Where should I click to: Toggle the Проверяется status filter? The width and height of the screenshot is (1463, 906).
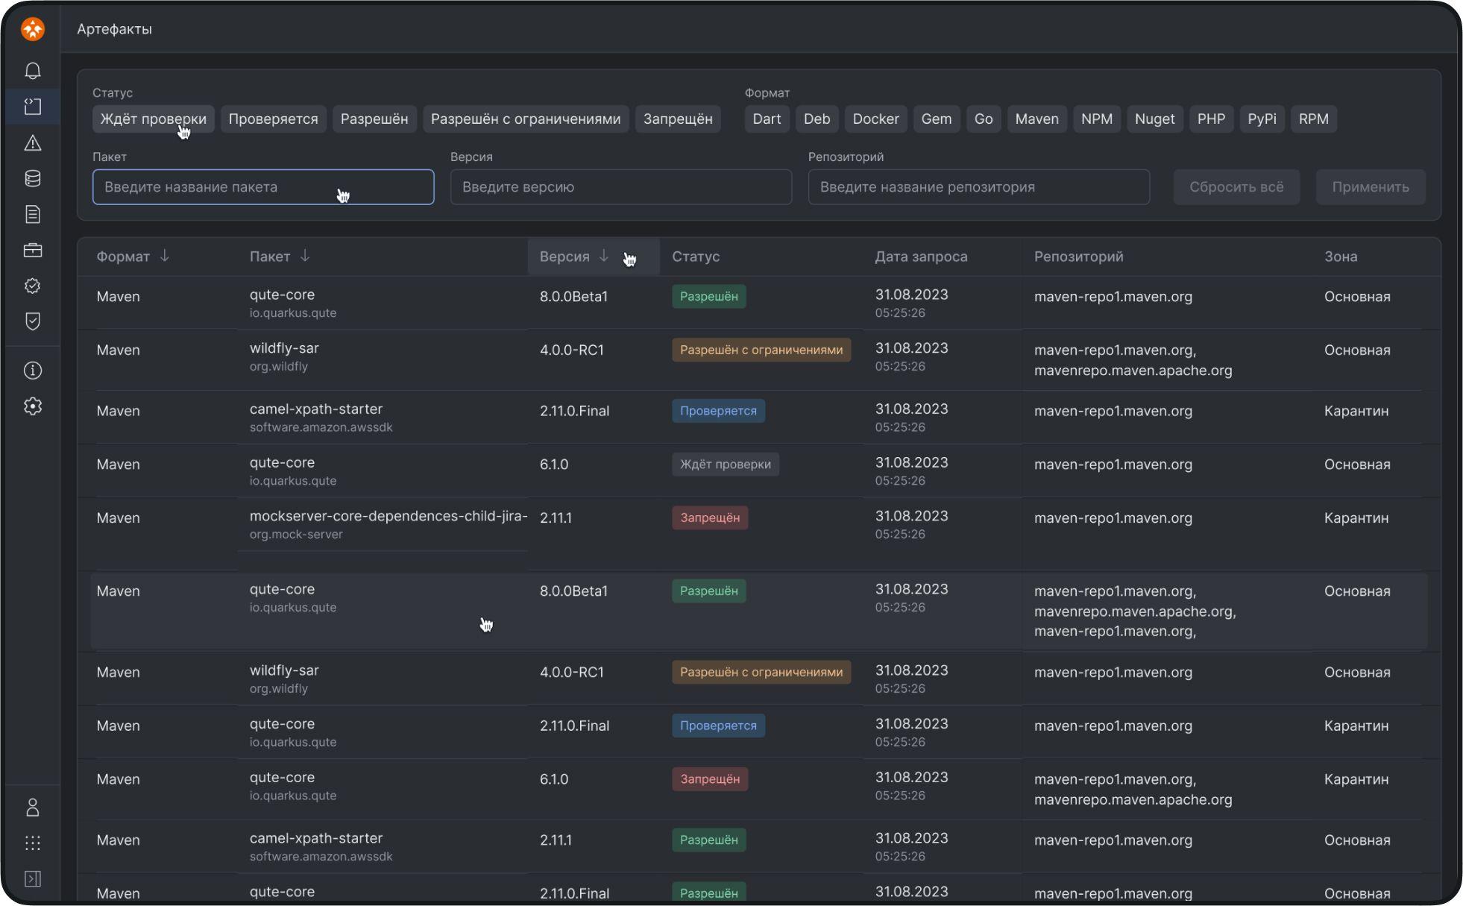(x=273, y=119)
